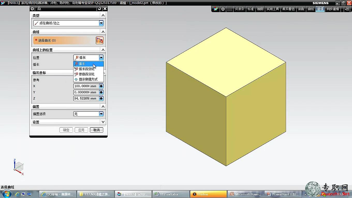Open the Windows Start button
The width and height of the screenshot is (352, 198).
coord(6,194)
